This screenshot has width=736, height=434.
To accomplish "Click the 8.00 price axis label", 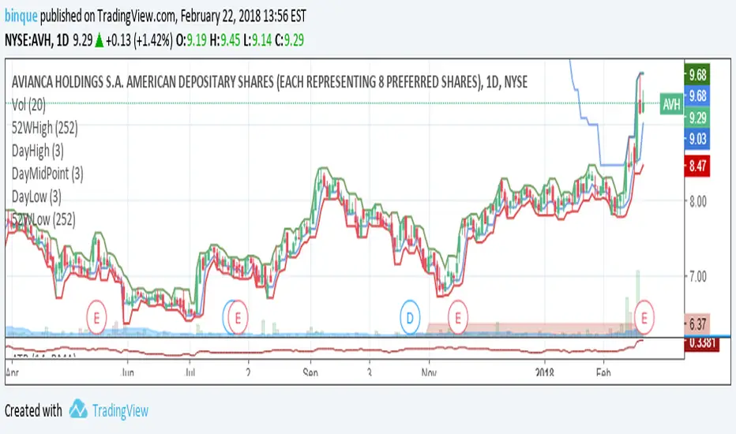I will click(698, 202).
